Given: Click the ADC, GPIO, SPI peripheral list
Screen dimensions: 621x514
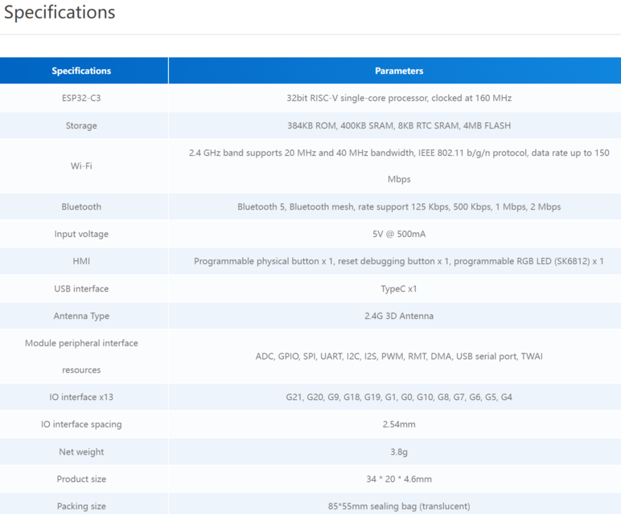Looking at the screenshot, I should coord(398,356).
